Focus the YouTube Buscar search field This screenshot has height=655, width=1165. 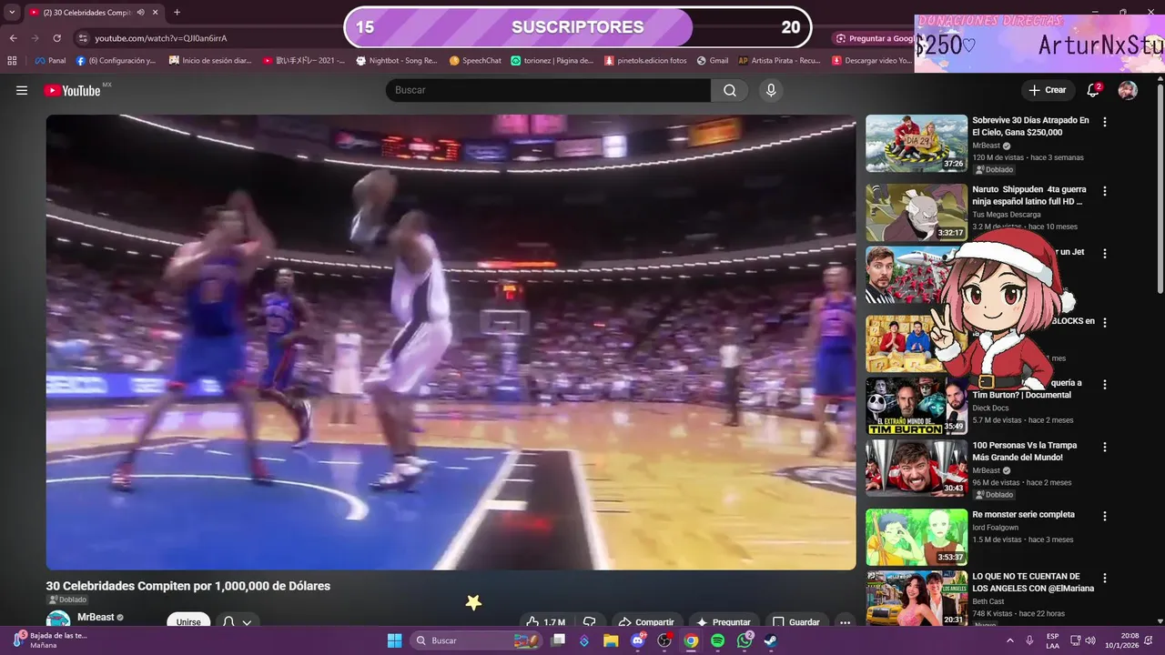point(548,90)
